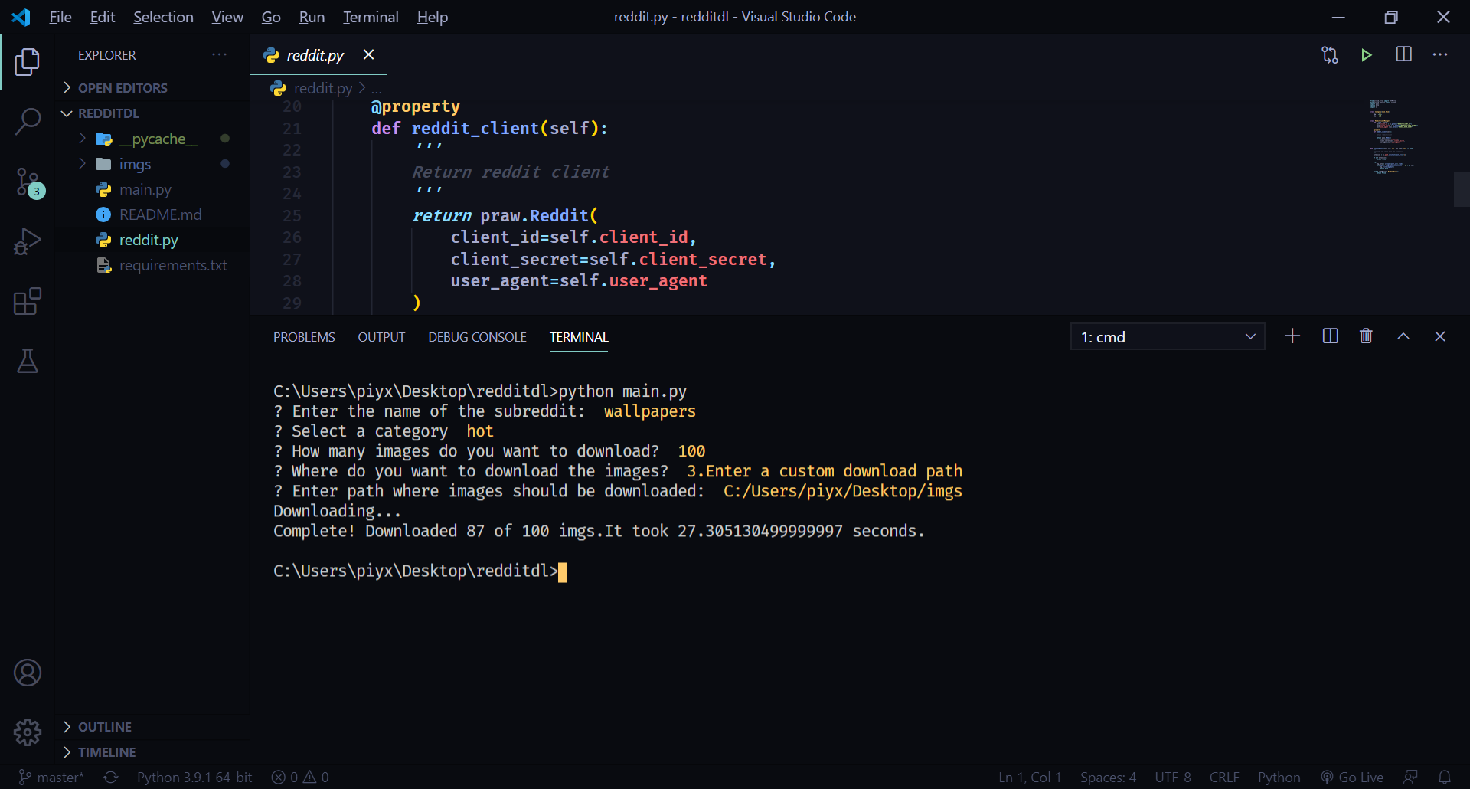Click the code minimap preview
The height and width of the screenshot is (789, 1470).
coord(1393,136)
